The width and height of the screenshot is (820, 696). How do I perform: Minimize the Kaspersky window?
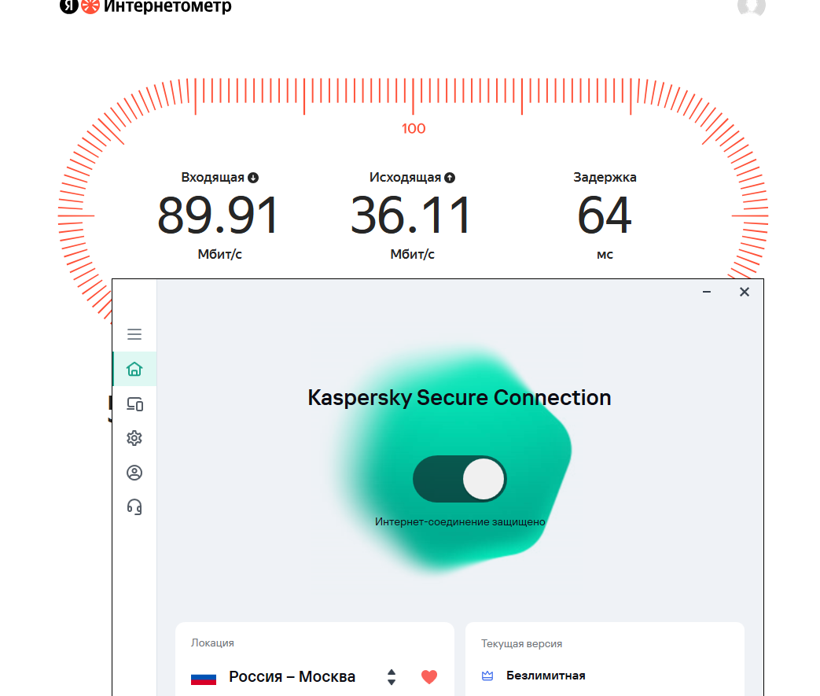coord(707,292)
